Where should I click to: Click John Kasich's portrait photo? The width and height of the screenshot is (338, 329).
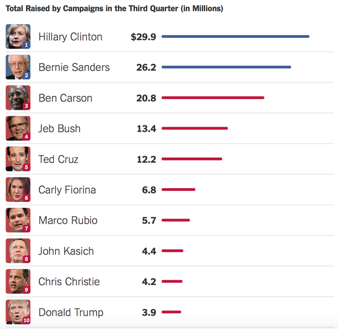pyautogui.click(x=18, y=251)
